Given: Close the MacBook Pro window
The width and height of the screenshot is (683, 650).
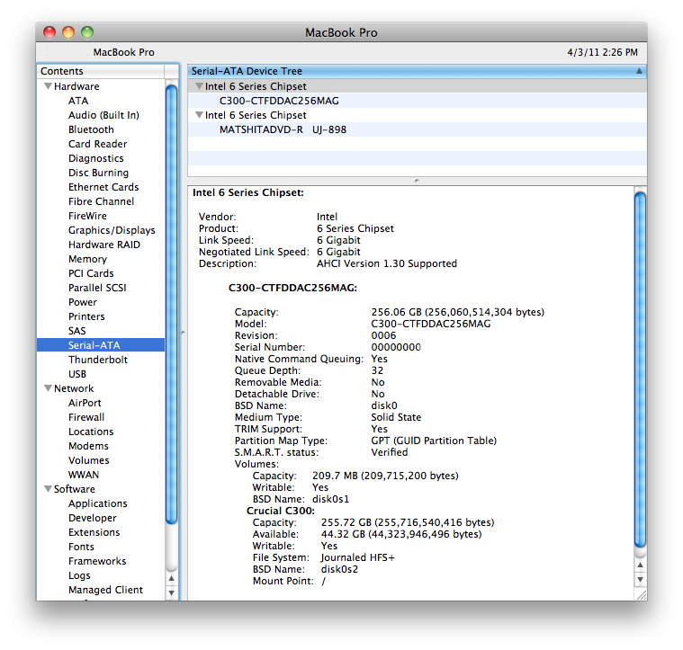Looking at the screenshot, I should 49,32.
